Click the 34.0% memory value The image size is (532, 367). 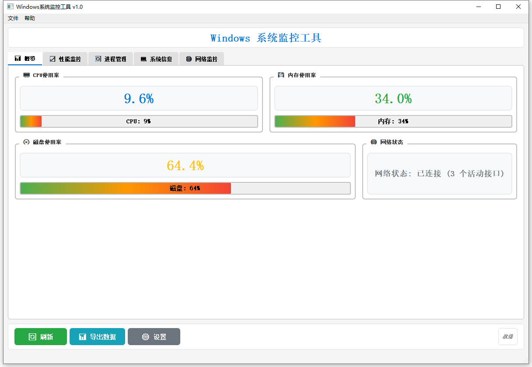point(393,98)
